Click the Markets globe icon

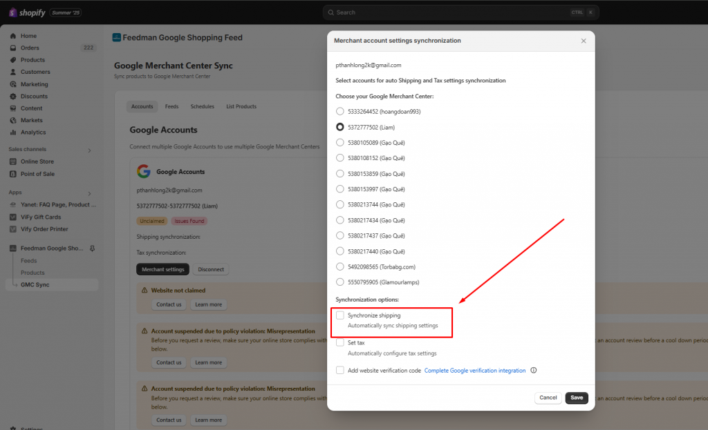13,120
